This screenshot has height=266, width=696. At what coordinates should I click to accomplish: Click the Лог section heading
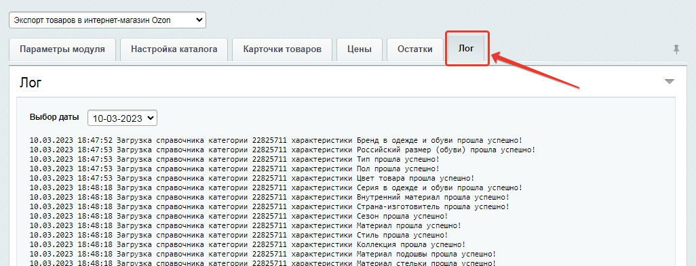coord(31,83)
